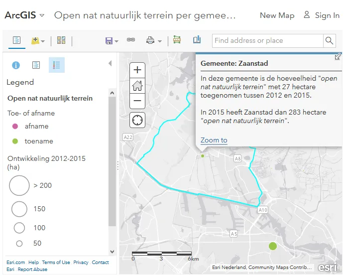Expand the Add content dropdown arrow
Screen dimensions: 345x276
coord(43,41)
